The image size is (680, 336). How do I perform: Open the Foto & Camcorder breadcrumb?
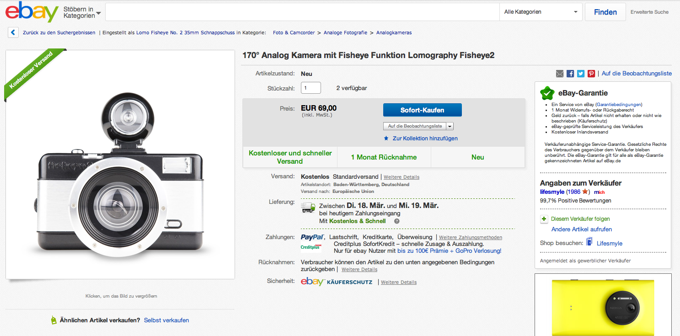point(294,32)
